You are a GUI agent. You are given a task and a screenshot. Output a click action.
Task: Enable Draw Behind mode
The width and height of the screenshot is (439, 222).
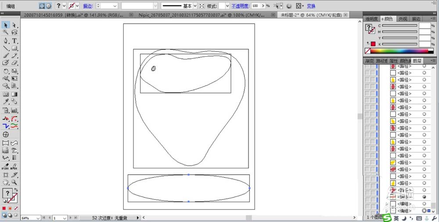[10, 215]
